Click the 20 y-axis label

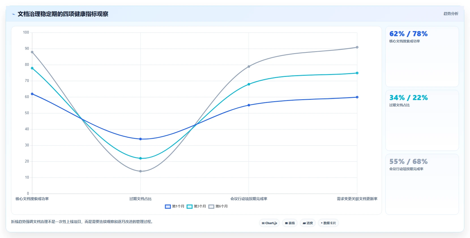tap(27, 161)
